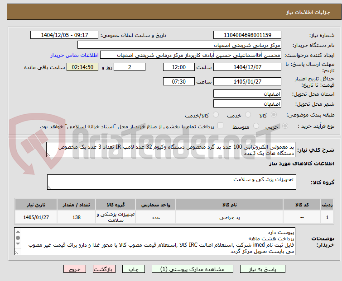Click the گروه کالا resize handle

click(49, 187)
